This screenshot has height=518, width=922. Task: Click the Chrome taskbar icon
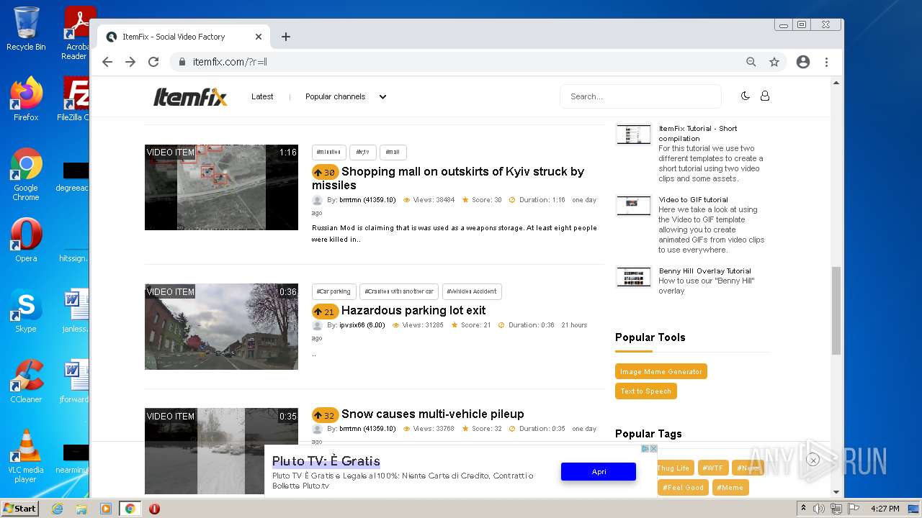click(130, 509)
